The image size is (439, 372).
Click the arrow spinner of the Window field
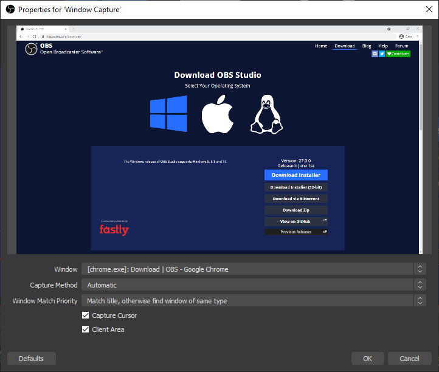pos(420,269)
